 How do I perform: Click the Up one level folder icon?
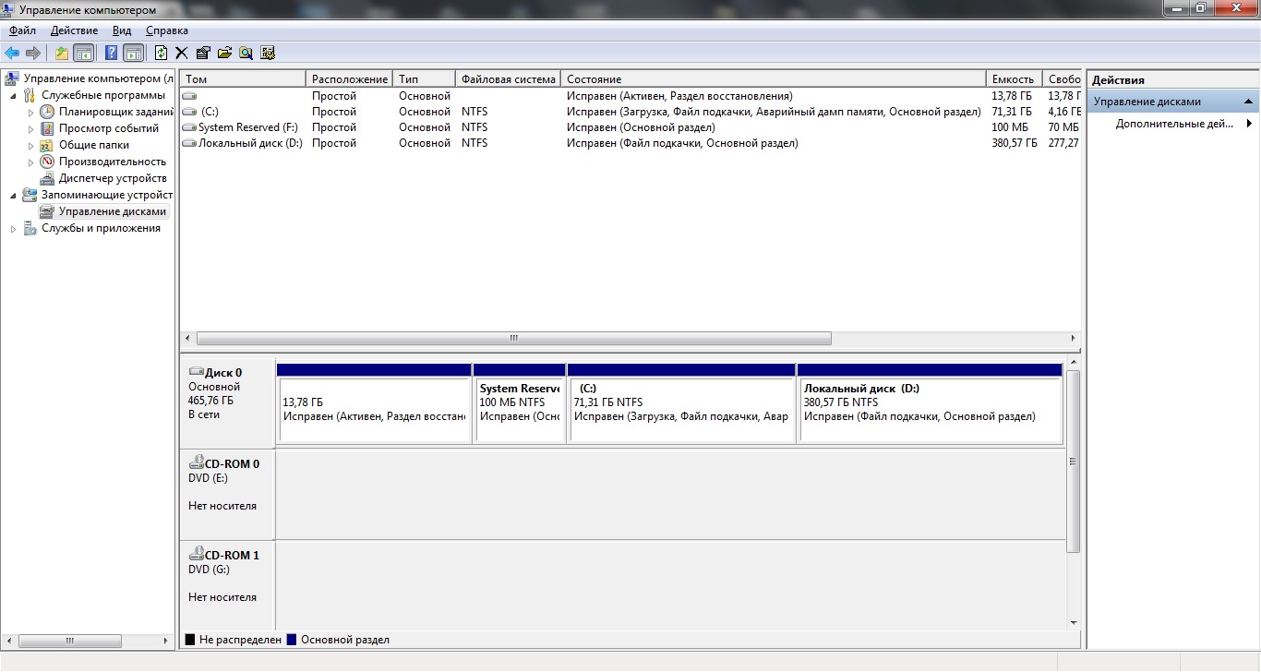click(62, 53)
